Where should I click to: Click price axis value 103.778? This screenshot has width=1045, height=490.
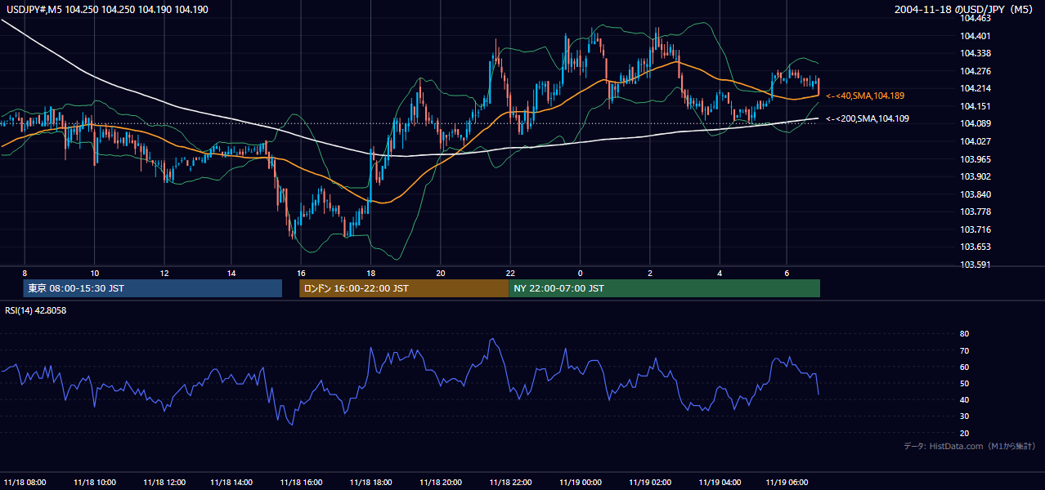pos(976,212)
